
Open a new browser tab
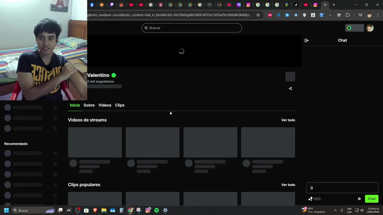[334, 5]
